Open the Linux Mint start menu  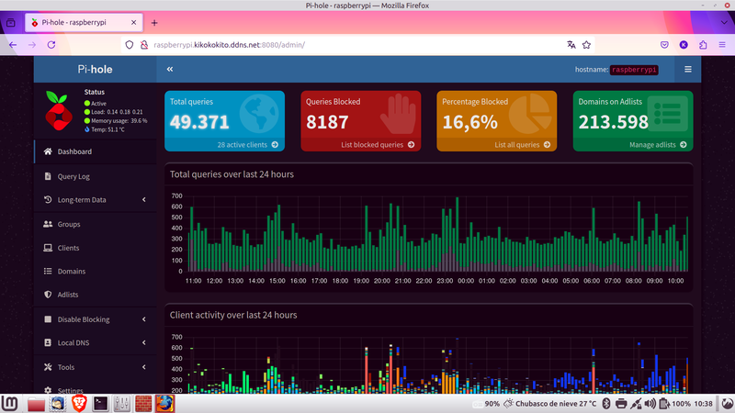[x=10, y=403]
